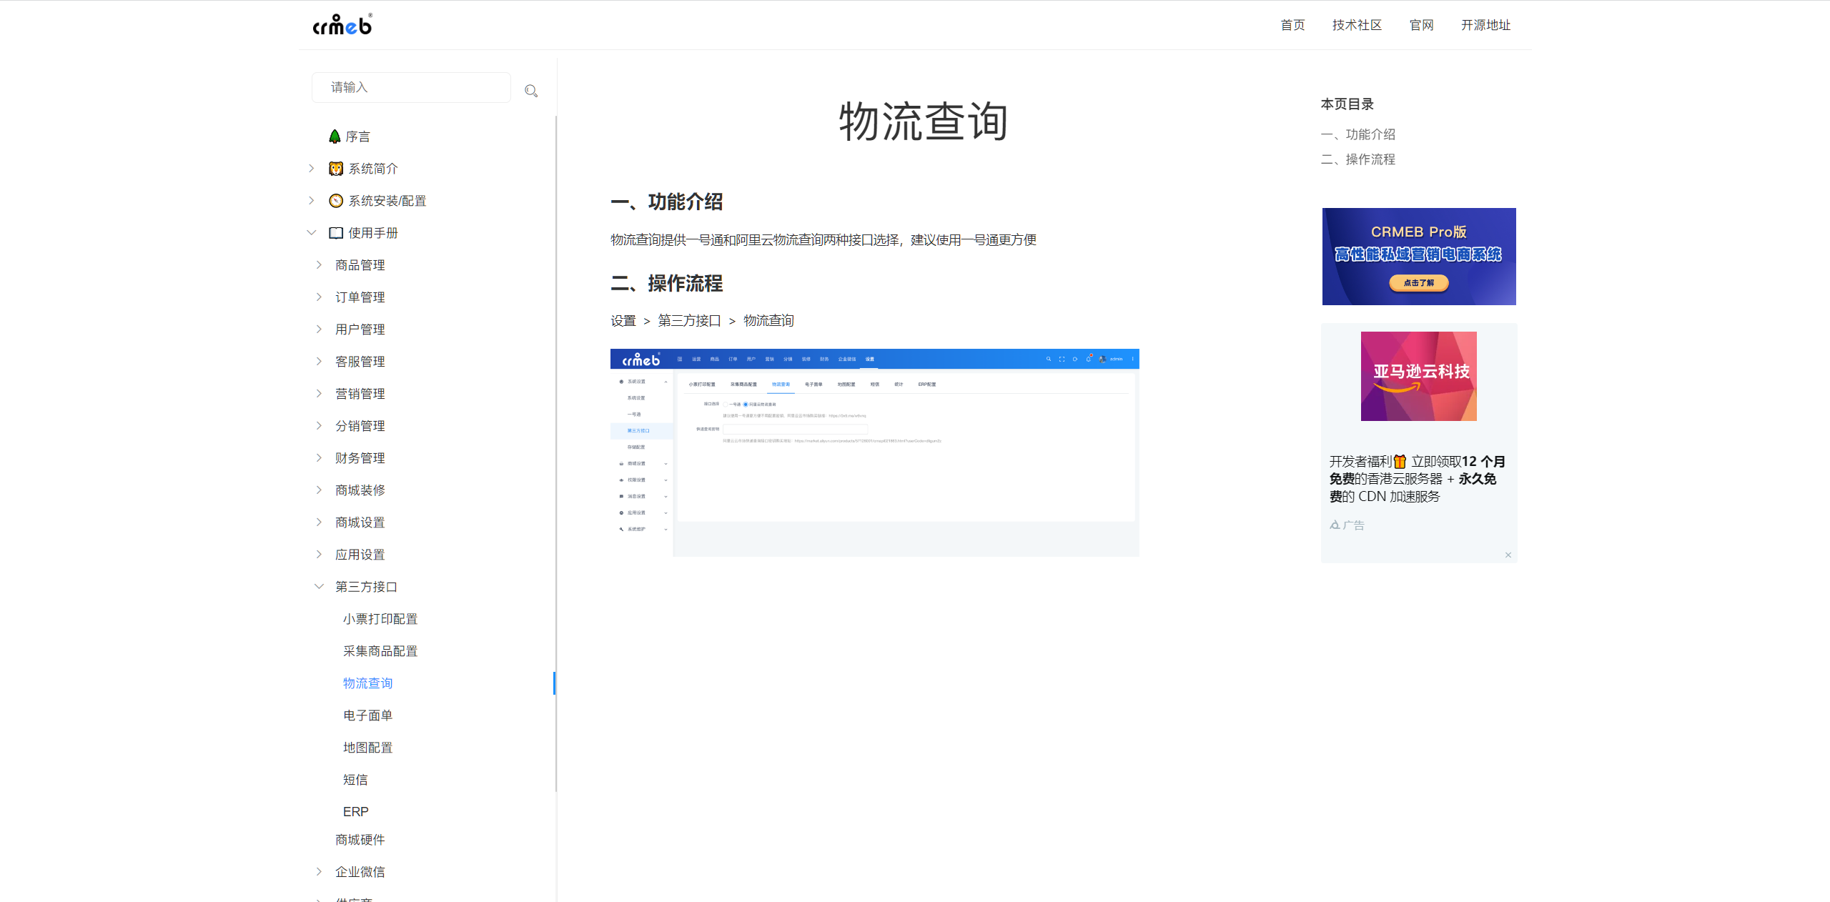Screen dimensions: 1830x902
Task: Click 订单管理 label in sidebar
Action: (x=360, y=297)
